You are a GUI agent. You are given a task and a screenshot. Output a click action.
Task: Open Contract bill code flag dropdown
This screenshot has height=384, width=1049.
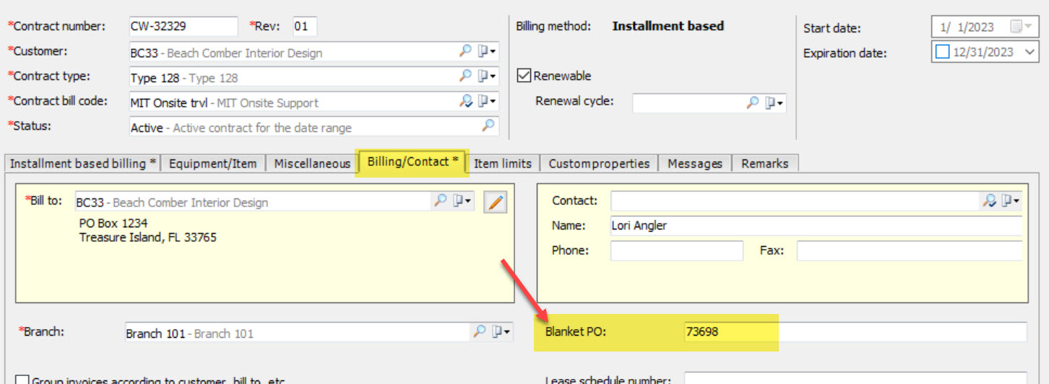coord(488,101)
